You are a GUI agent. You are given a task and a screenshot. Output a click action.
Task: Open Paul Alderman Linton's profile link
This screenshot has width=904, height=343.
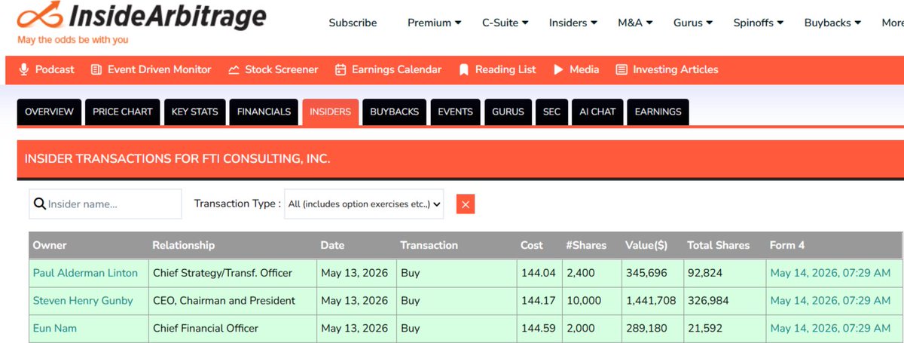pos(85,272)
